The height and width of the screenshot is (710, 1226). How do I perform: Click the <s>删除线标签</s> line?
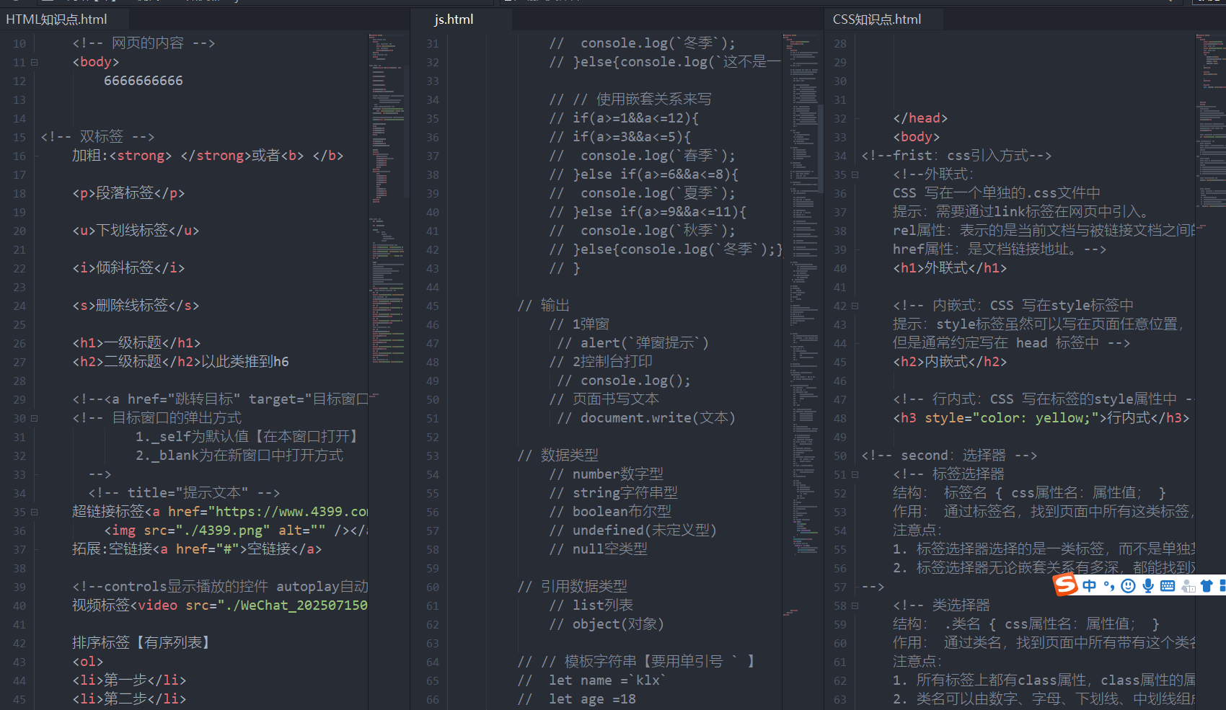point(136,306)
